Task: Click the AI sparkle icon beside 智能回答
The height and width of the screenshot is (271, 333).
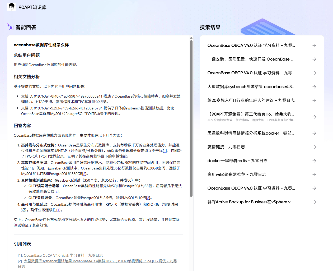Action: pos(10,27)
